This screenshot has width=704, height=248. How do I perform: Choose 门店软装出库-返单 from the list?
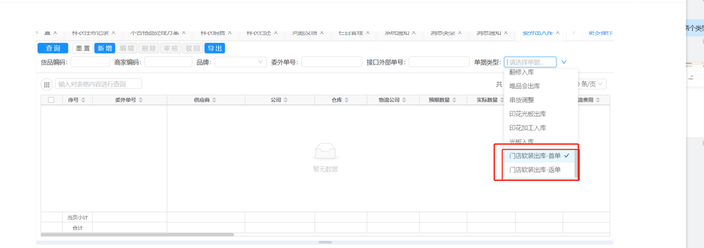point(535,170)
